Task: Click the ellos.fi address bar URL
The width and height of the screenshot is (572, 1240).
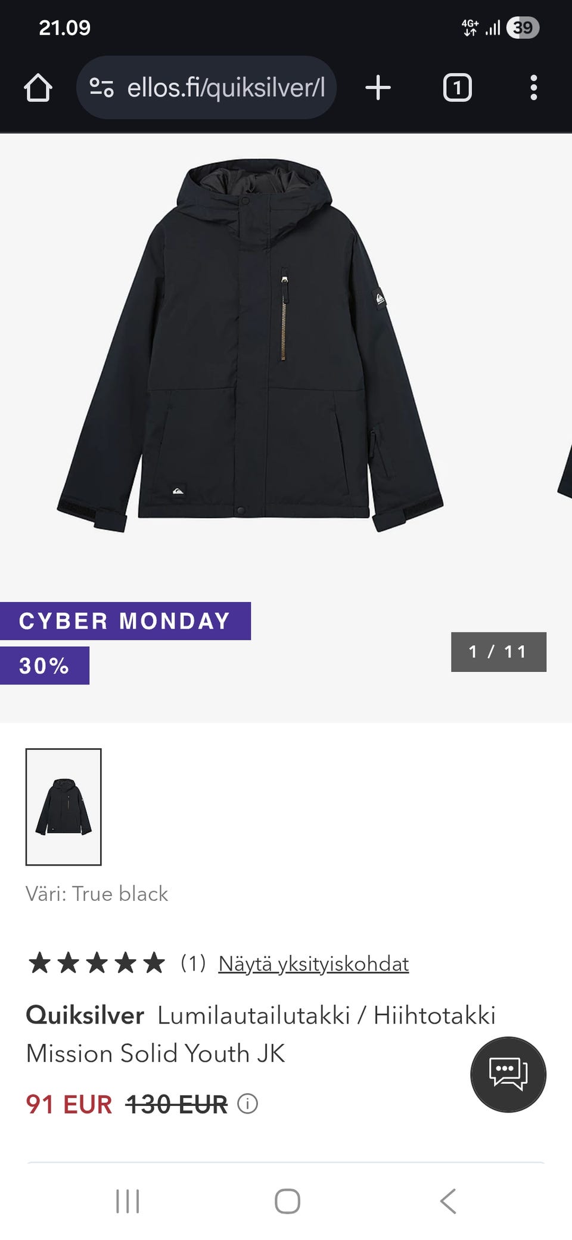Action: click(226, 88)
